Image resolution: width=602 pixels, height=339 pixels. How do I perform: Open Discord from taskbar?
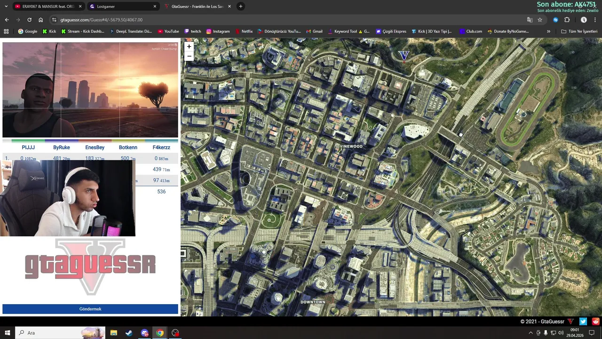coord(144,333)
